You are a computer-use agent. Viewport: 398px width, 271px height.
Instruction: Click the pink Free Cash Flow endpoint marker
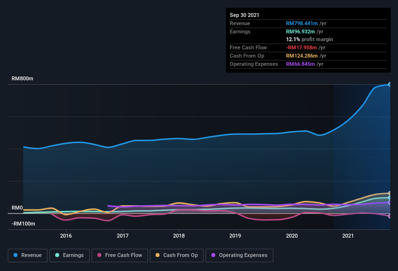coord(390,216)
